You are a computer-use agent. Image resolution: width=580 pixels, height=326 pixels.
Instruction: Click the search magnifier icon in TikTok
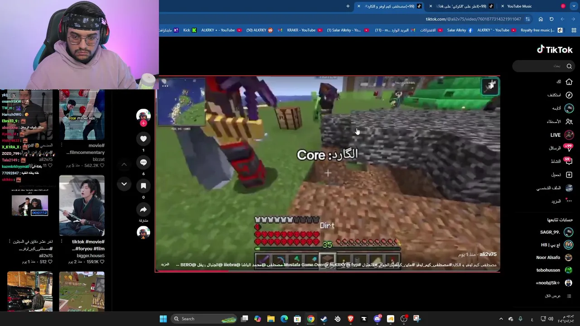[x=569, y=66]
